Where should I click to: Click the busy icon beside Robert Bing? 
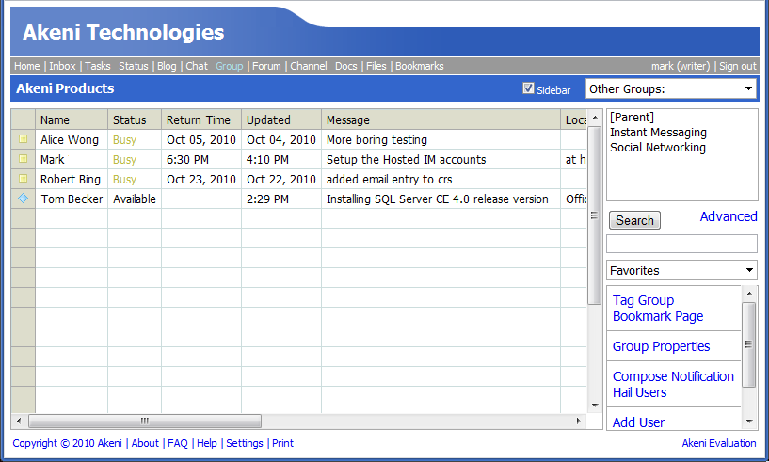coord(24,180)
